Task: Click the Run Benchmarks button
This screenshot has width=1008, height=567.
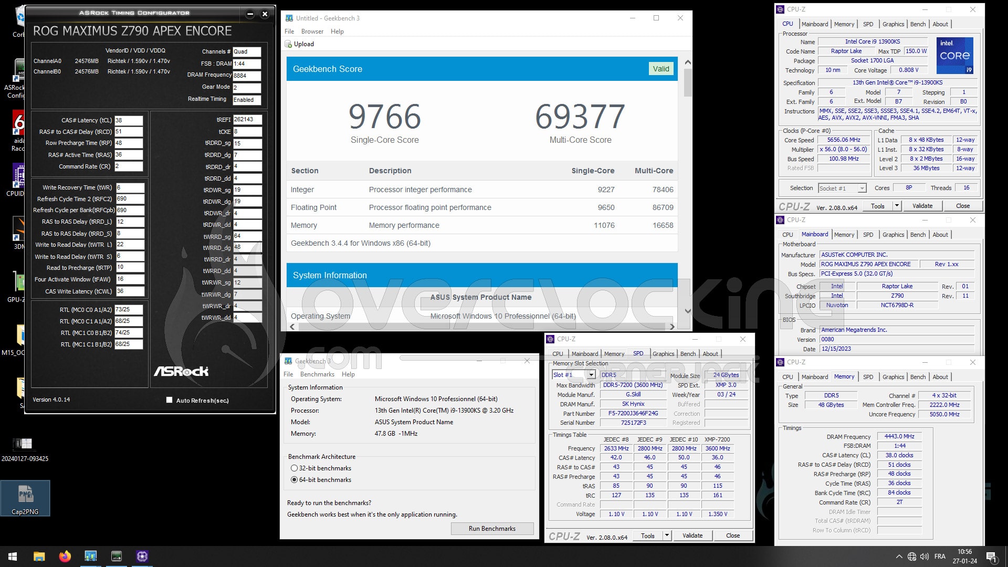Action: [492, 529]
